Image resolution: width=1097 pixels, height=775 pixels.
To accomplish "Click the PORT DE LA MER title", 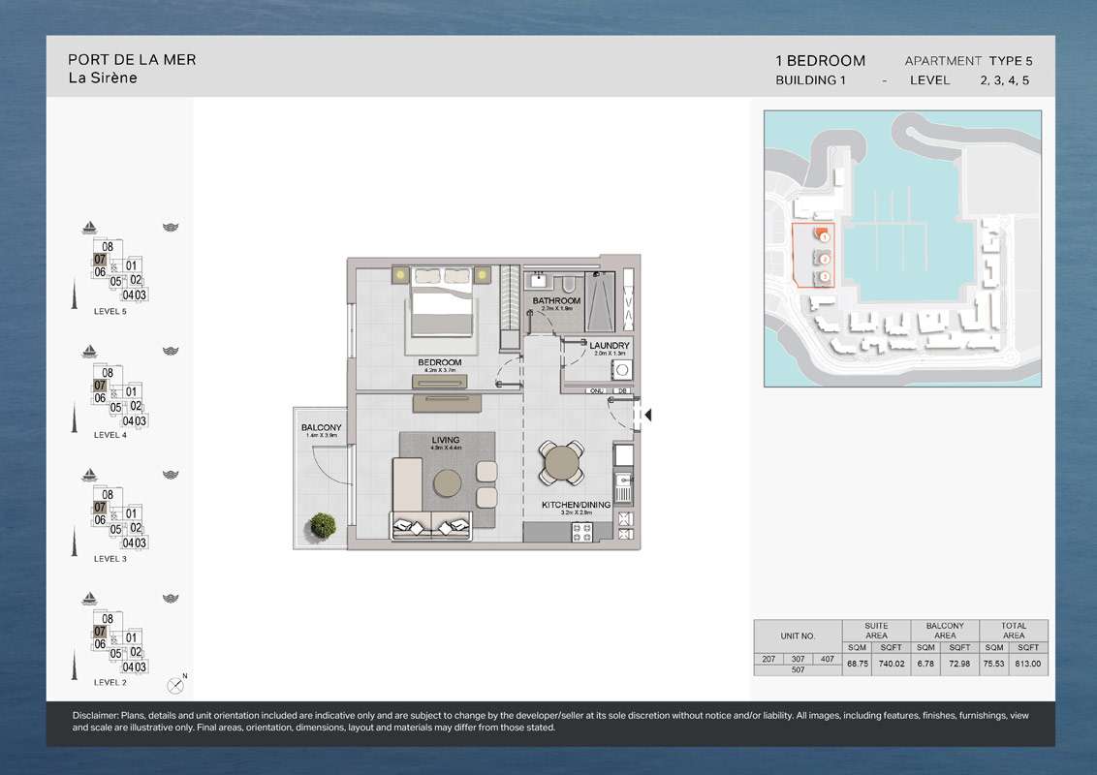I will [132, 59].
